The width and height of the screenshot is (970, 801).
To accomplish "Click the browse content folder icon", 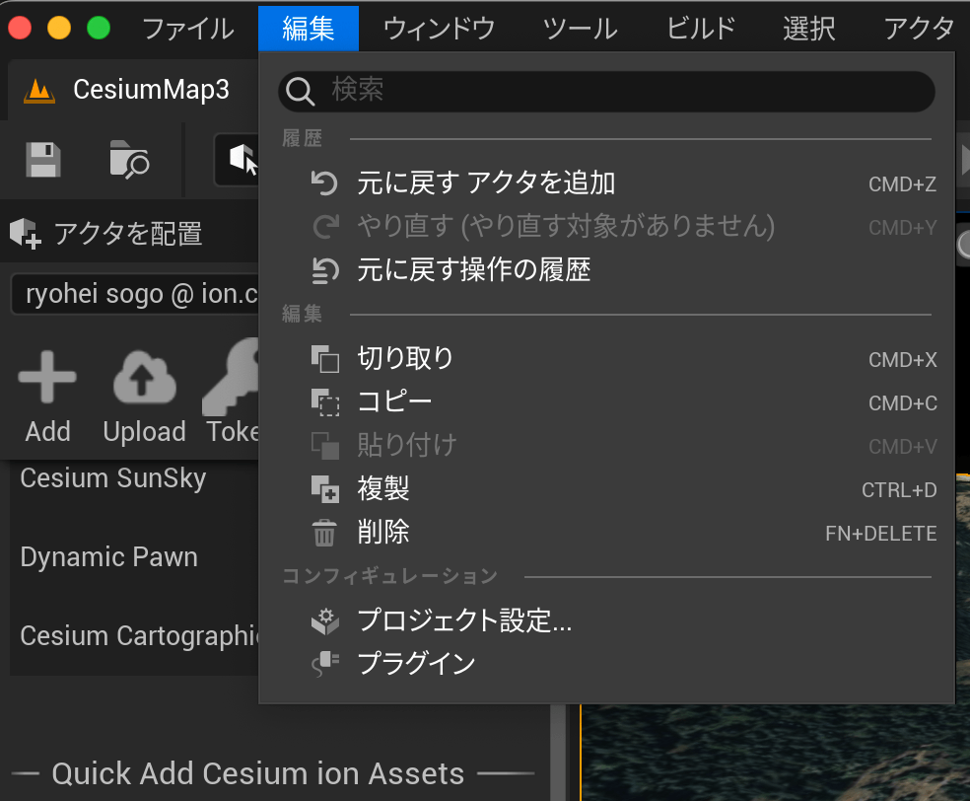I will click(129, 160).
